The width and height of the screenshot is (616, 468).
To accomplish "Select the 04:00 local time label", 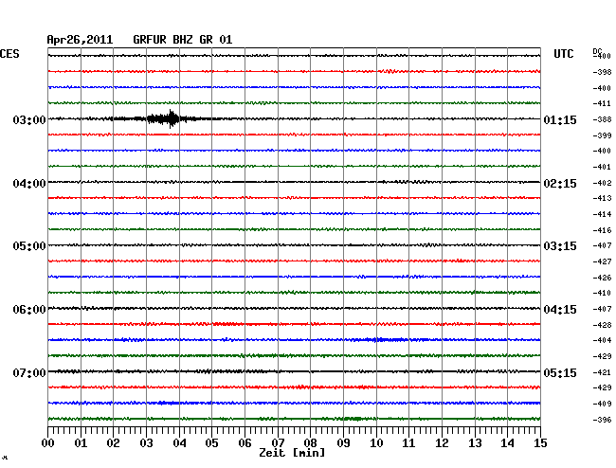I will [x=29, y=184].
